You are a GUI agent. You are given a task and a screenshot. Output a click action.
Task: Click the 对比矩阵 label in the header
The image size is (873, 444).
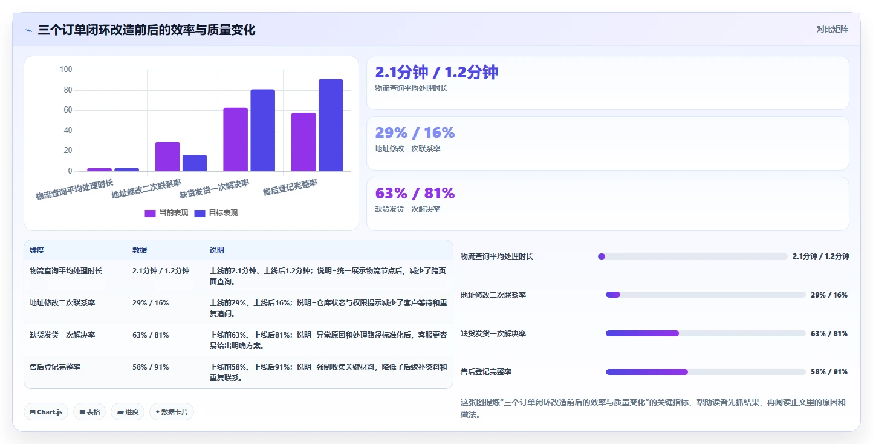point(832,29)
